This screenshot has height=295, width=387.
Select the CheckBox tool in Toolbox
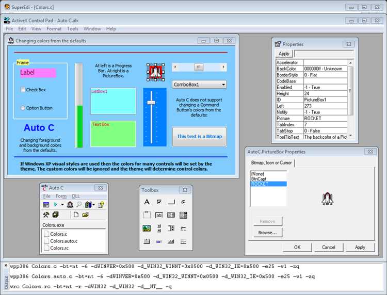point(159,202)
